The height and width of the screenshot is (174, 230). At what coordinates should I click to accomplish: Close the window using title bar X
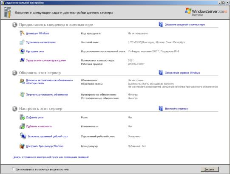227,3
